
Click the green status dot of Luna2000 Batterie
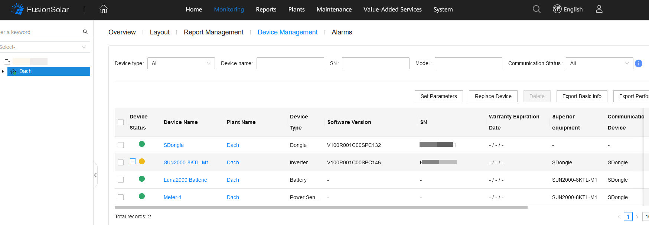click(142, 179)
